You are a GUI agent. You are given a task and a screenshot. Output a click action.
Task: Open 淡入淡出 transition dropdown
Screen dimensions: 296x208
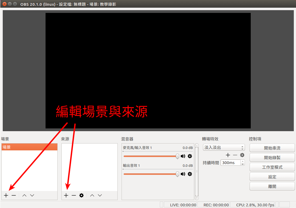(224, 148)
